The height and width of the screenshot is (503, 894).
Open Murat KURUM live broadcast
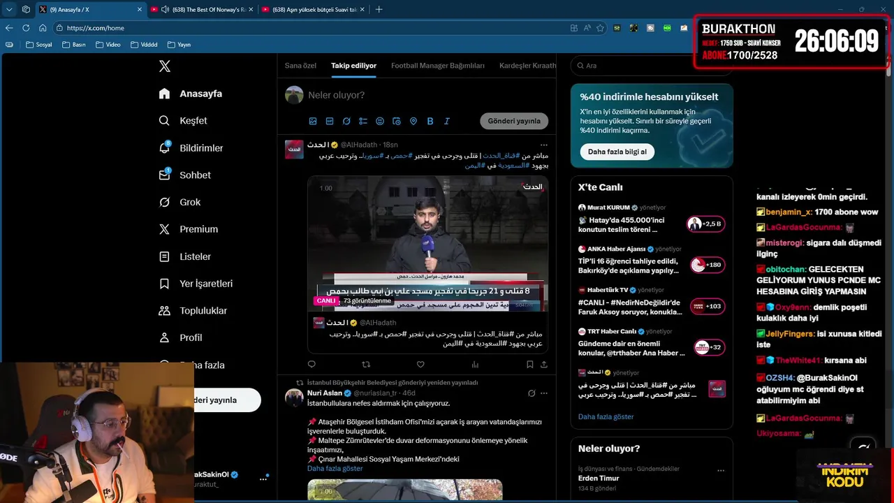pyautogui.click(x=651, y=219)
